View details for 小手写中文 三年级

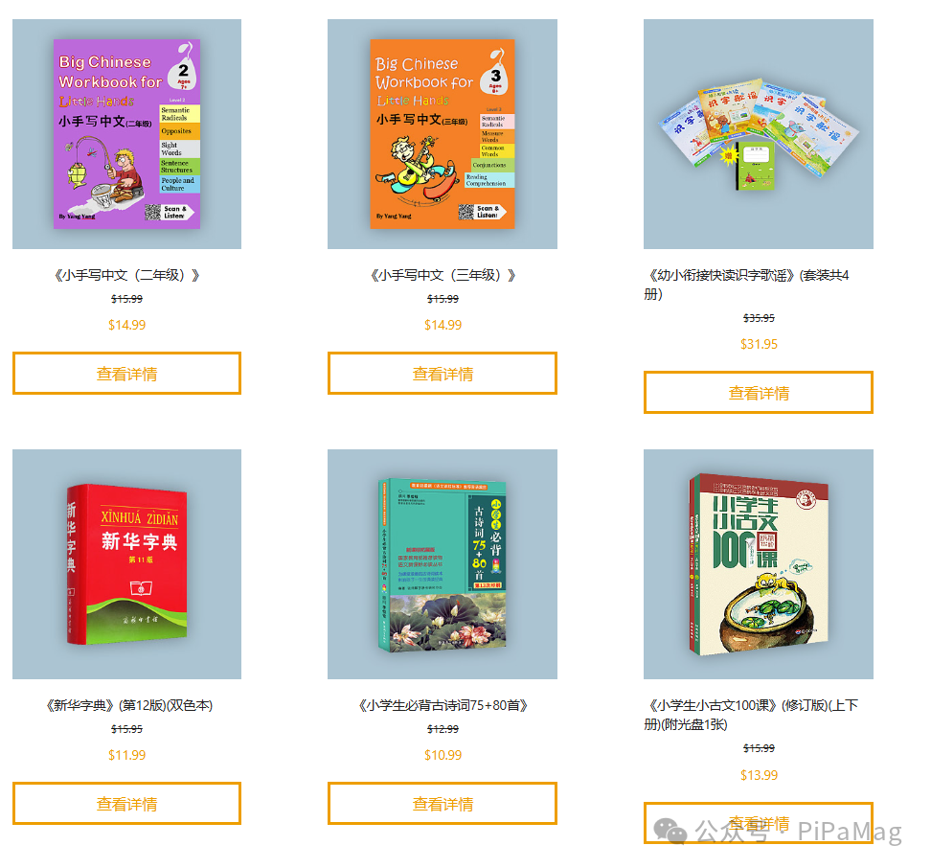point(443,374)
